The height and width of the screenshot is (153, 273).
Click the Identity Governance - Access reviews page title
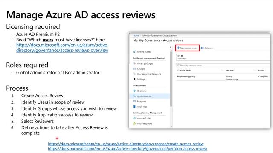158,40
